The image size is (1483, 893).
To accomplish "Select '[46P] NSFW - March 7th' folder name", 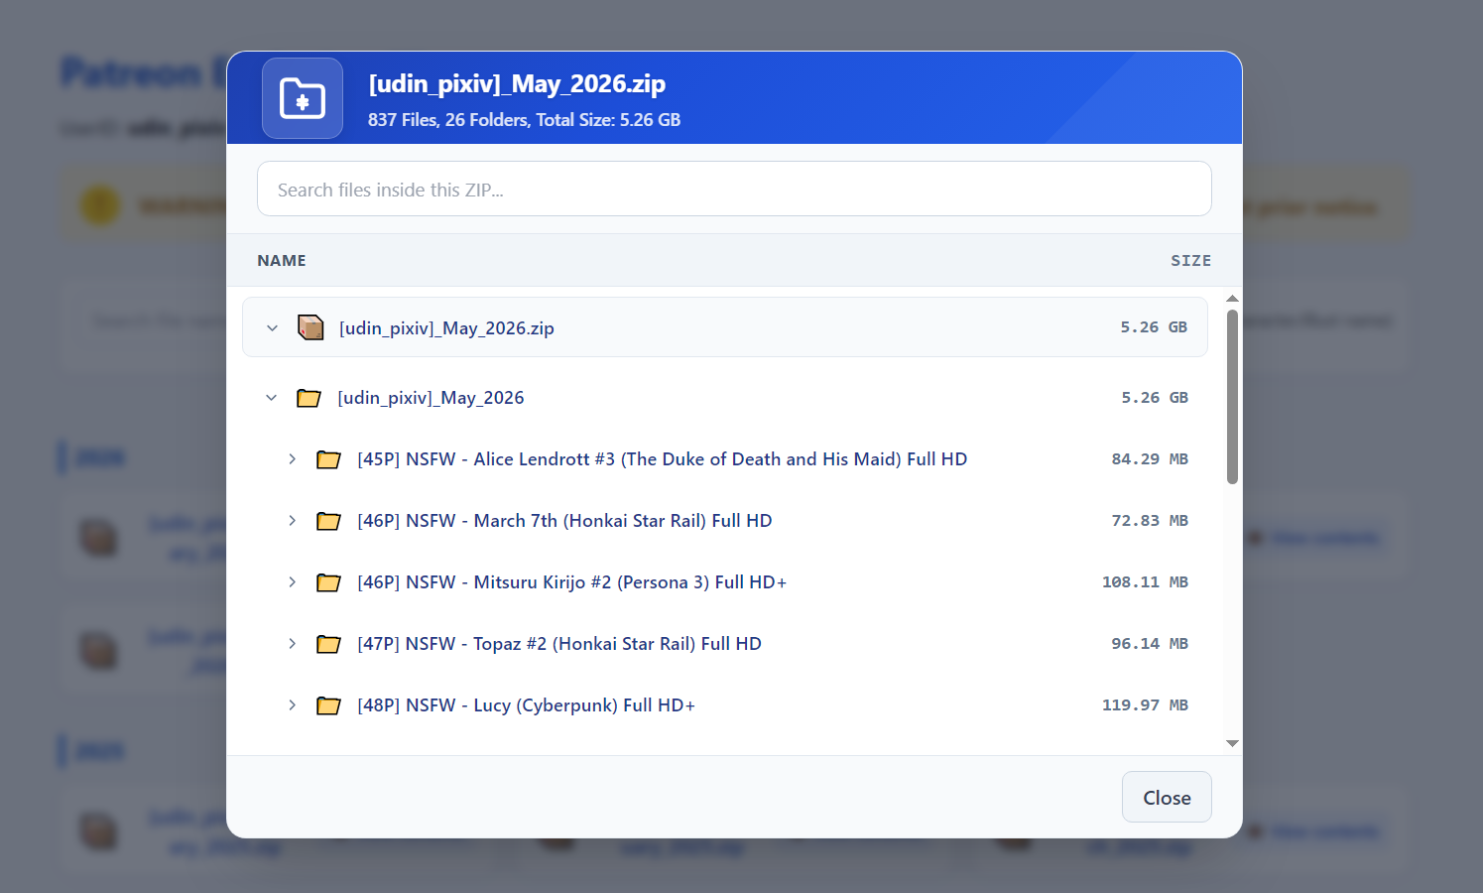I will tap(564, 521).
